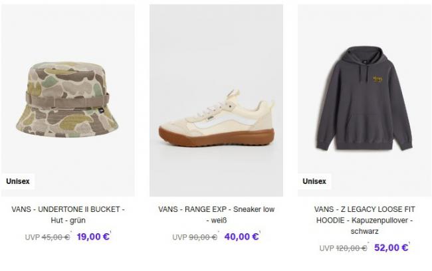Click the Z LEGACY LOOSE FIT HOODIE title

coord(364,220)
